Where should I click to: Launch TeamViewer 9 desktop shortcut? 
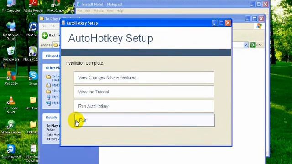point(11,151)
